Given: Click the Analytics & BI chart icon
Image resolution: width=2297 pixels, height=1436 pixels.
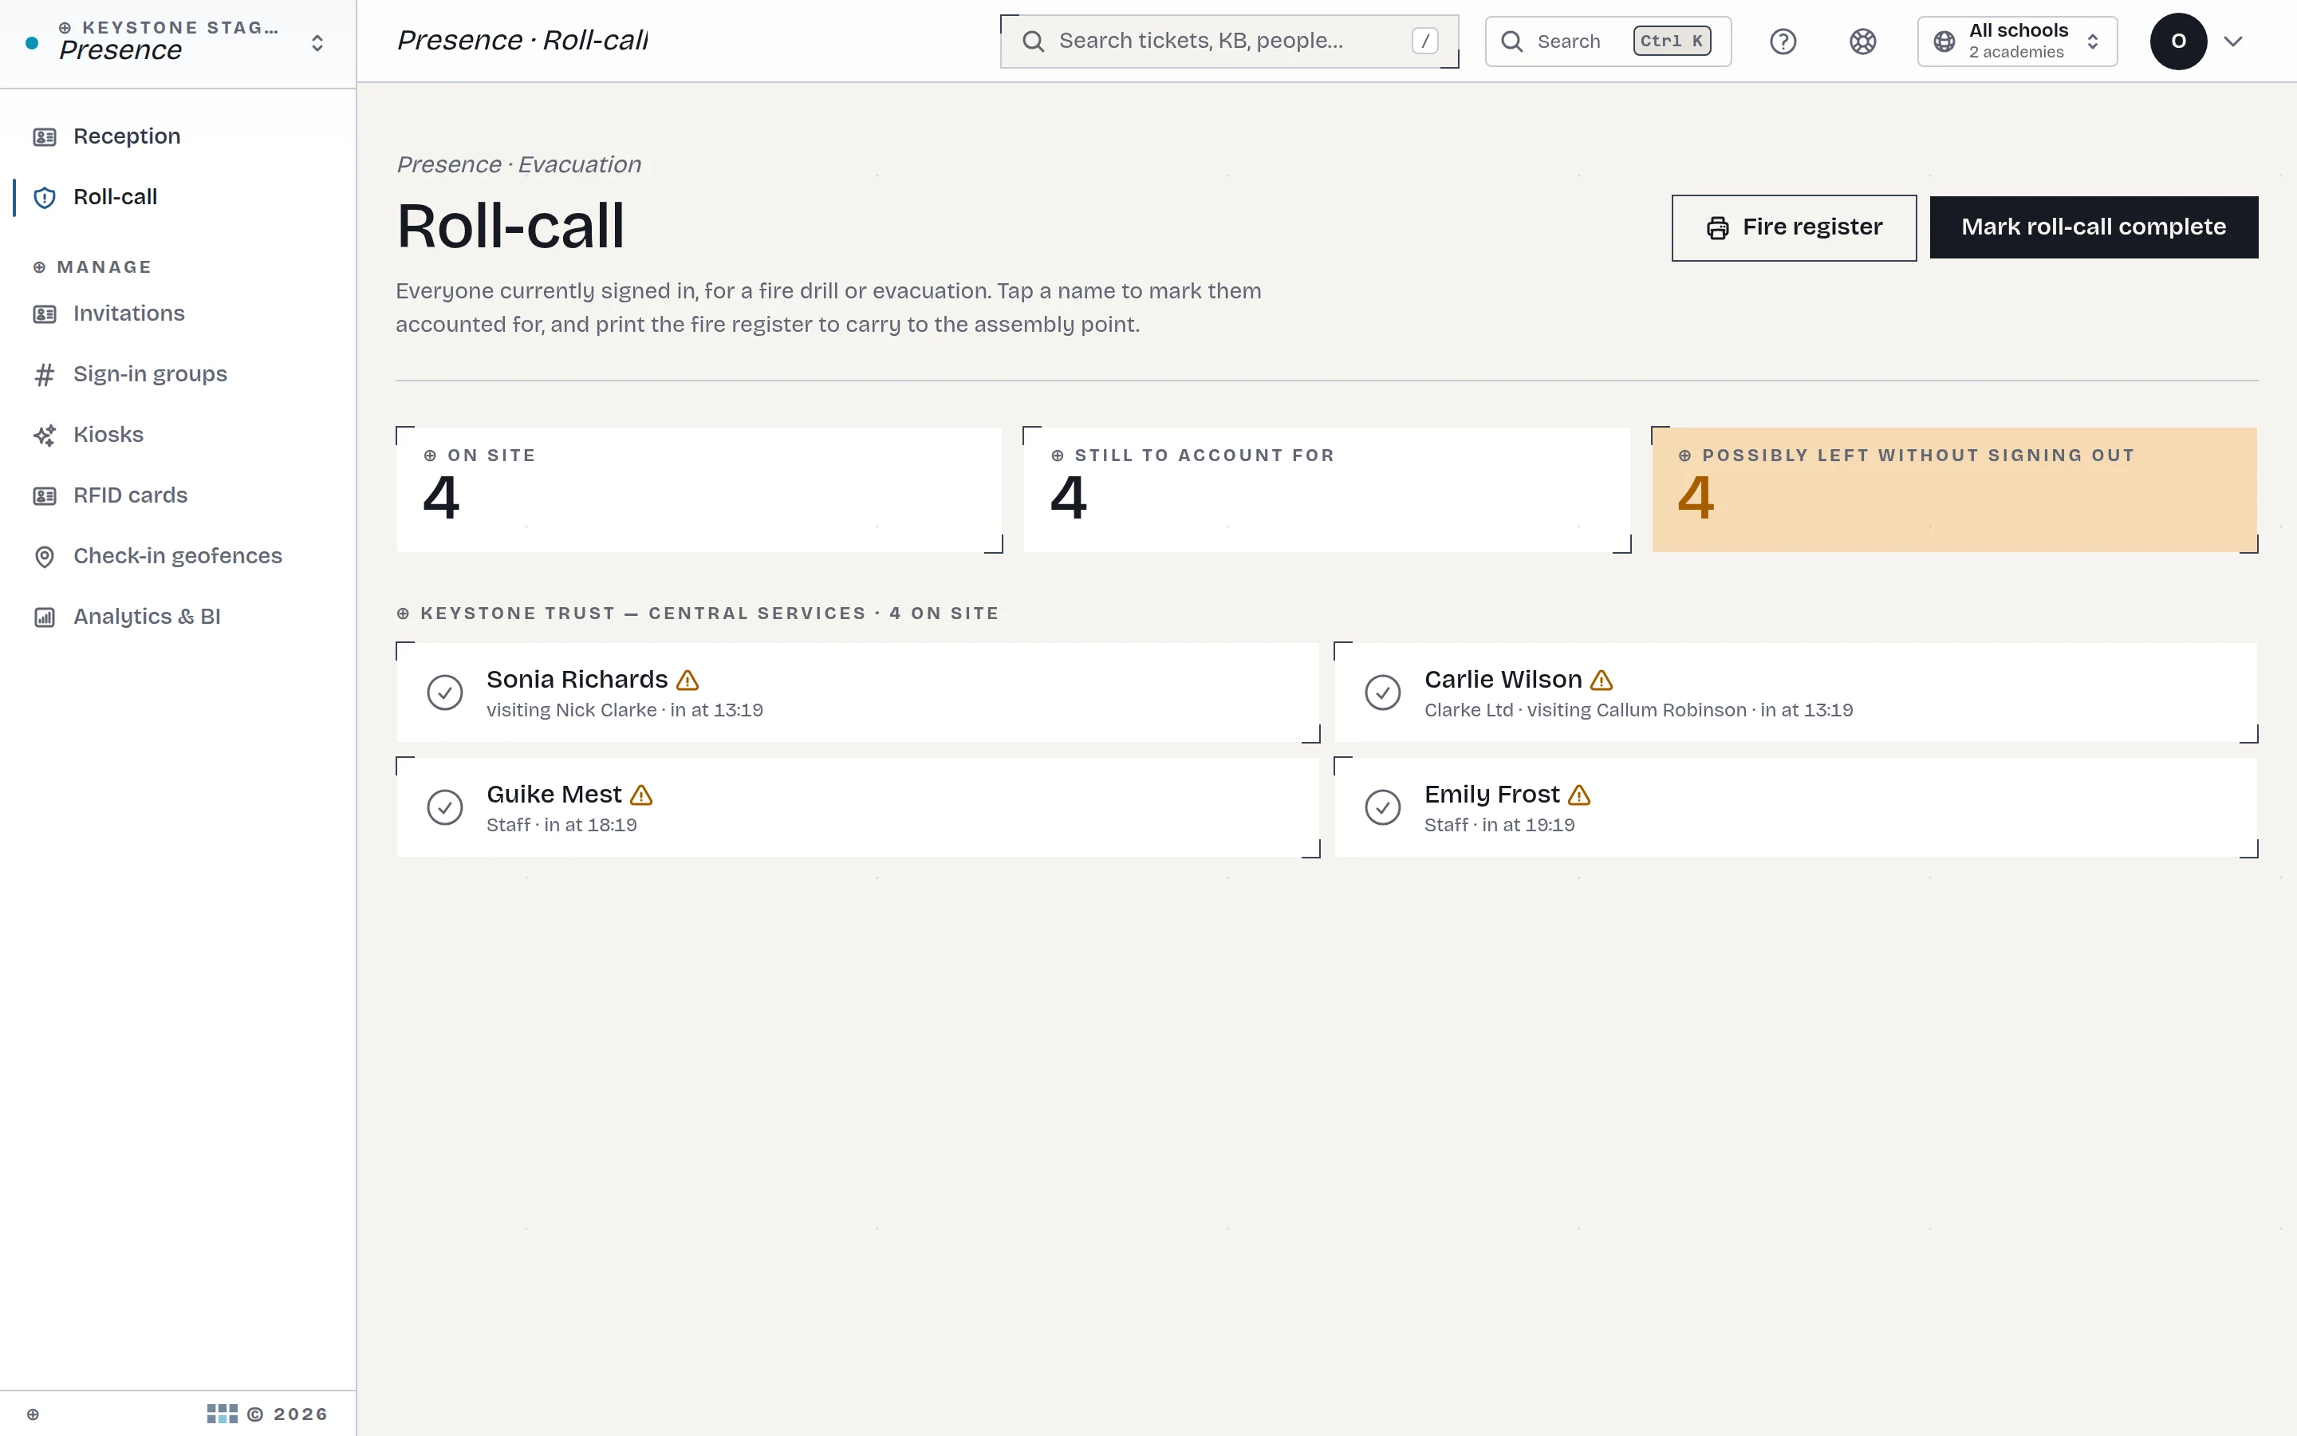Looking at the screenshot, I should point(45,617).
